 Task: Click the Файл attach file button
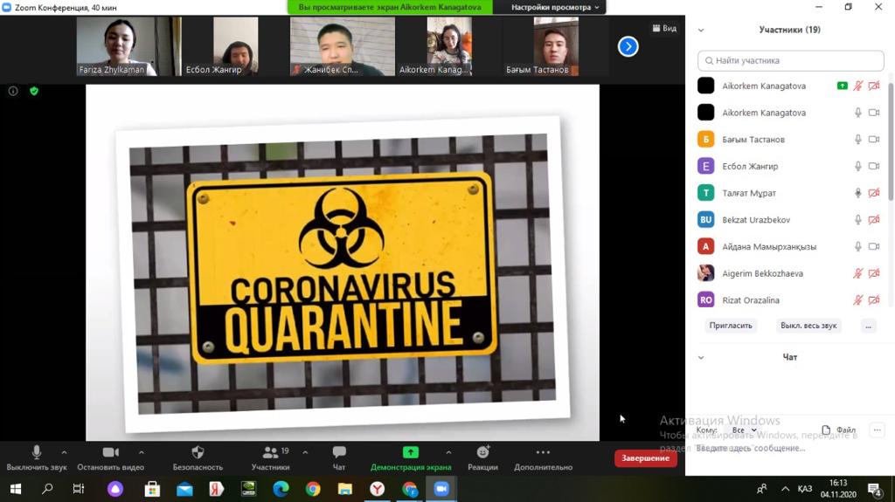tap(838, 430)
